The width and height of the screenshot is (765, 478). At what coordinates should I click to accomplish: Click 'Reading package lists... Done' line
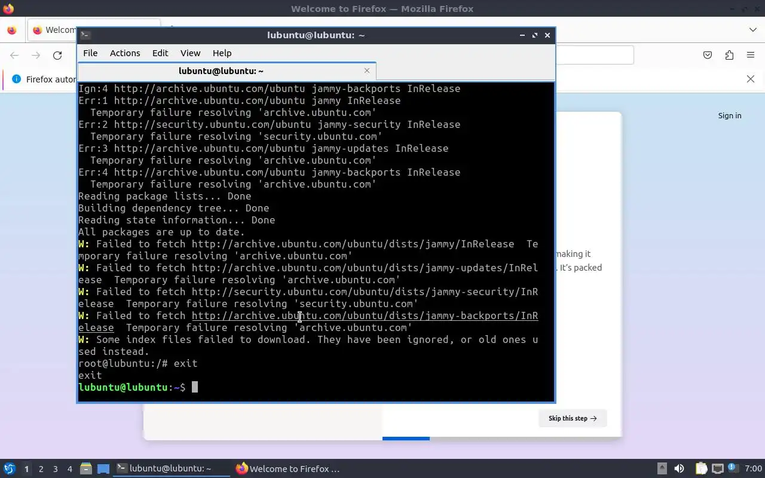164,196
